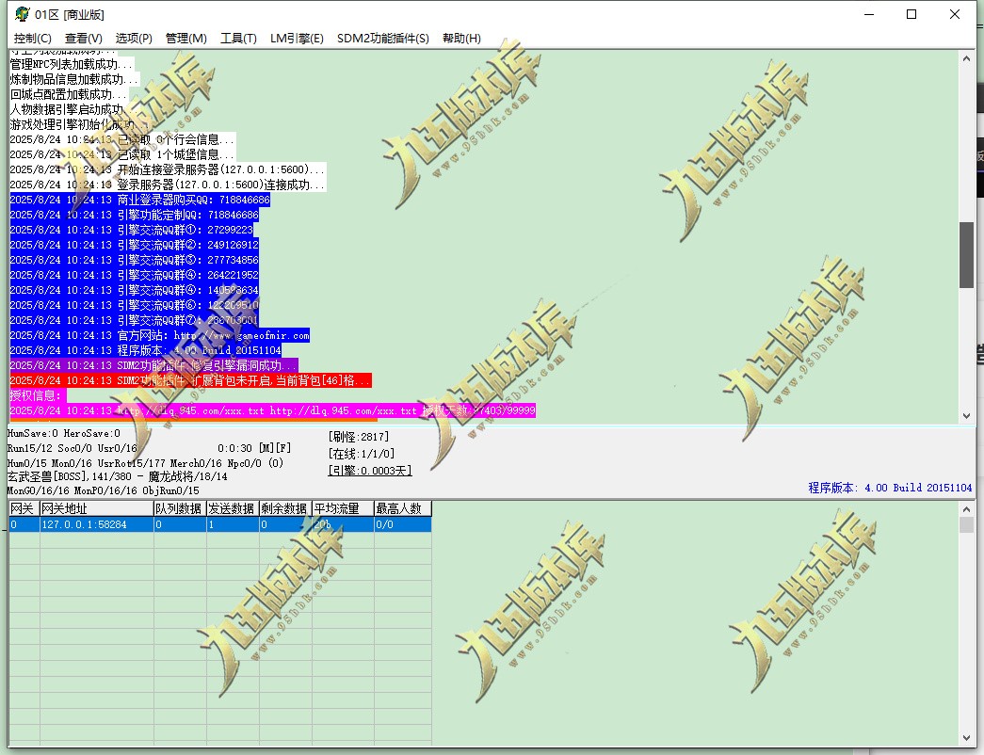Viewport: 984px width, 755px height.
Task: Click the 官方网站 log line
Action: click(x=160, y=335)
